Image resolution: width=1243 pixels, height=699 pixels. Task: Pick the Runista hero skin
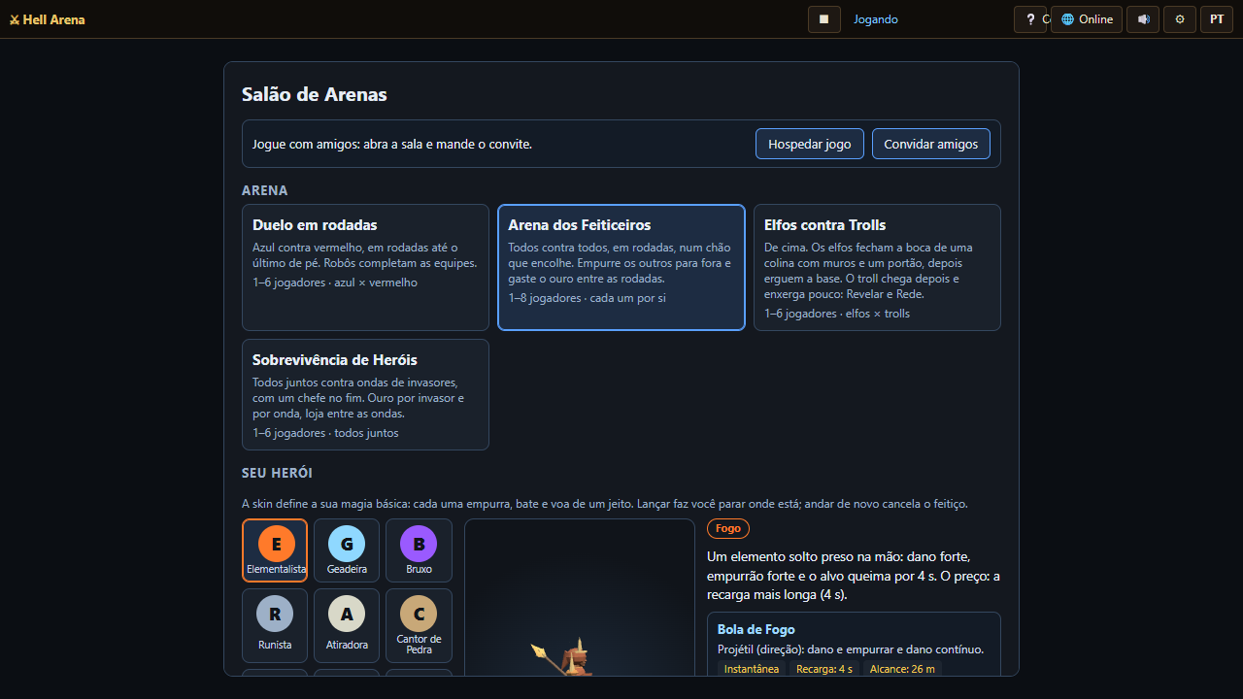[x=275, y=625]
